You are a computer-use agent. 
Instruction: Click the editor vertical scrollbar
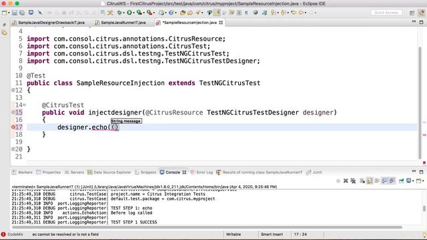pyautogui.click(x=420, y=103)
